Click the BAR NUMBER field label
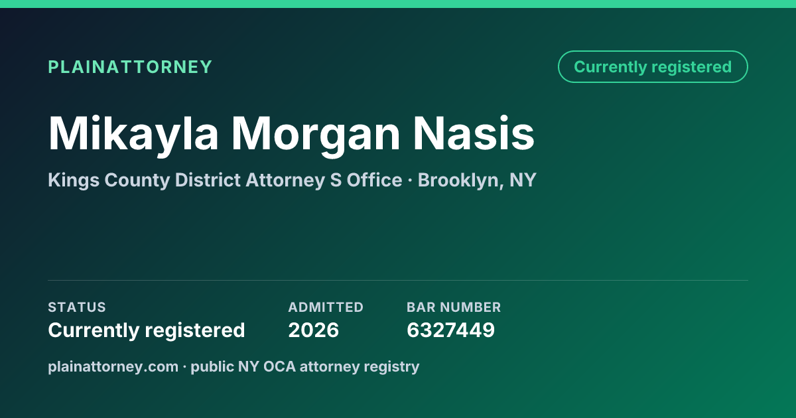The image size is (796, 418). pos(454,307)
